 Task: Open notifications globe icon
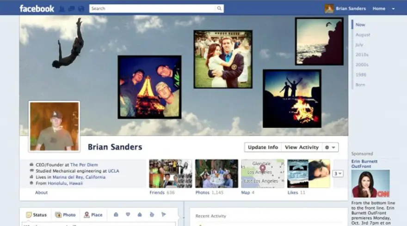tap(81, 9)
